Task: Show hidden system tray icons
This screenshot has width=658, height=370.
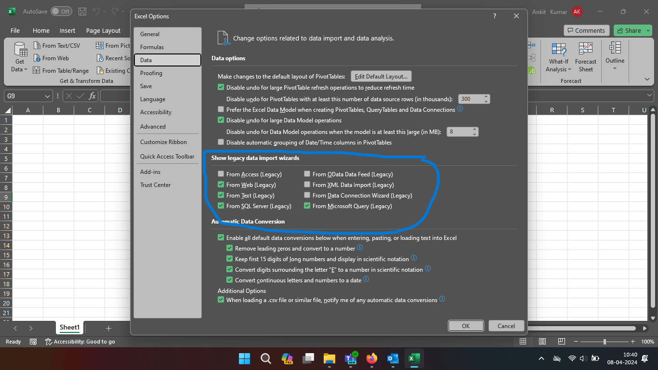Action: click(x=541, y=358)
